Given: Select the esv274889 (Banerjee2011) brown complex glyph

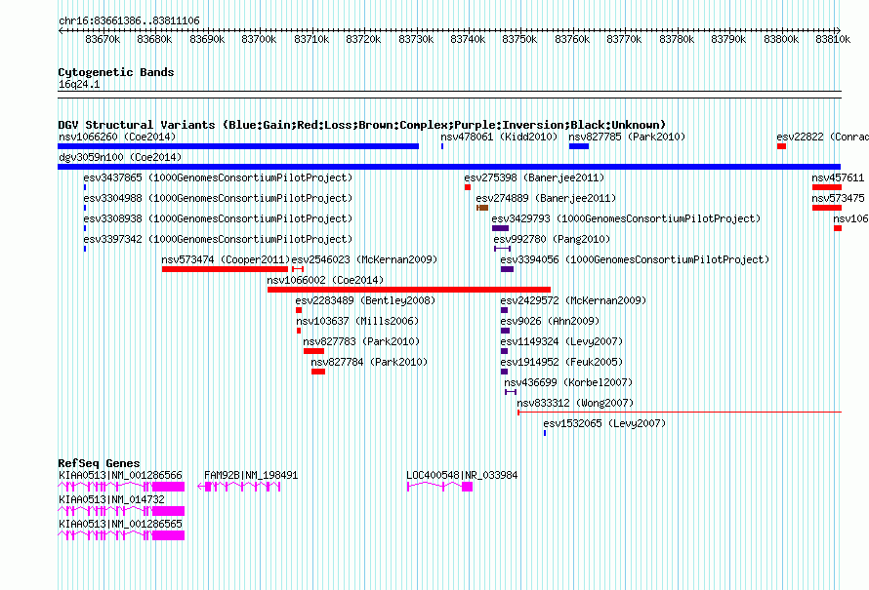Looking at the screenshot, I should click(x=482, y=208).
